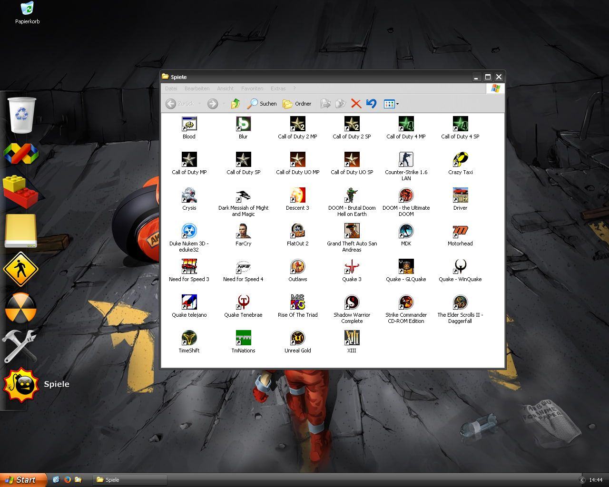Click the Zurück back button
Viewport: 609px width, 487px height.
(x=180, y=104)
